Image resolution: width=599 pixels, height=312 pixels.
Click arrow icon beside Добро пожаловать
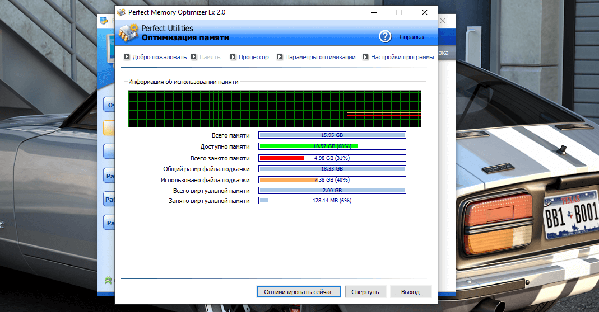(x=127, y=57)
